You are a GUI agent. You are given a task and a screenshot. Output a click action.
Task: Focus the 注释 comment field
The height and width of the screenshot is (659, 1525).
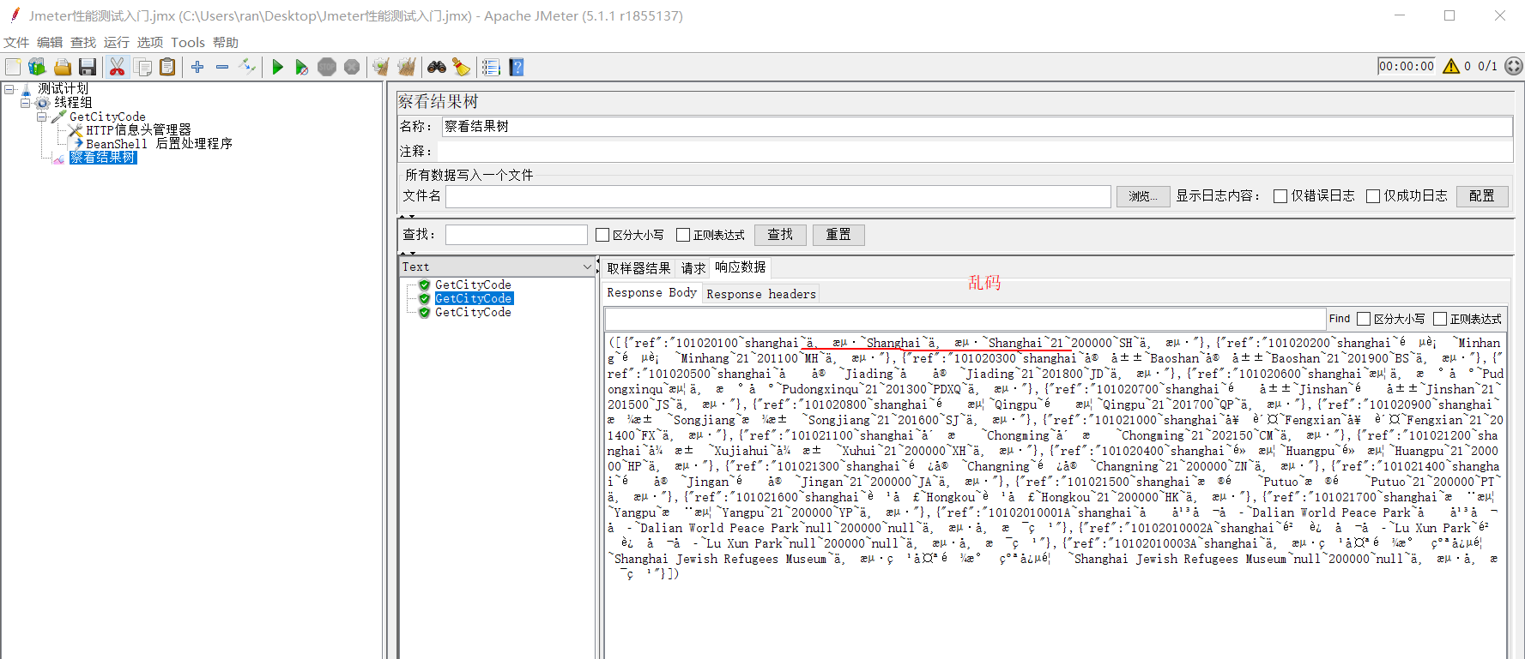[975, 151]
